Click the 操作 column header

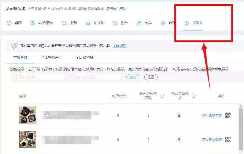click(221, 96)
